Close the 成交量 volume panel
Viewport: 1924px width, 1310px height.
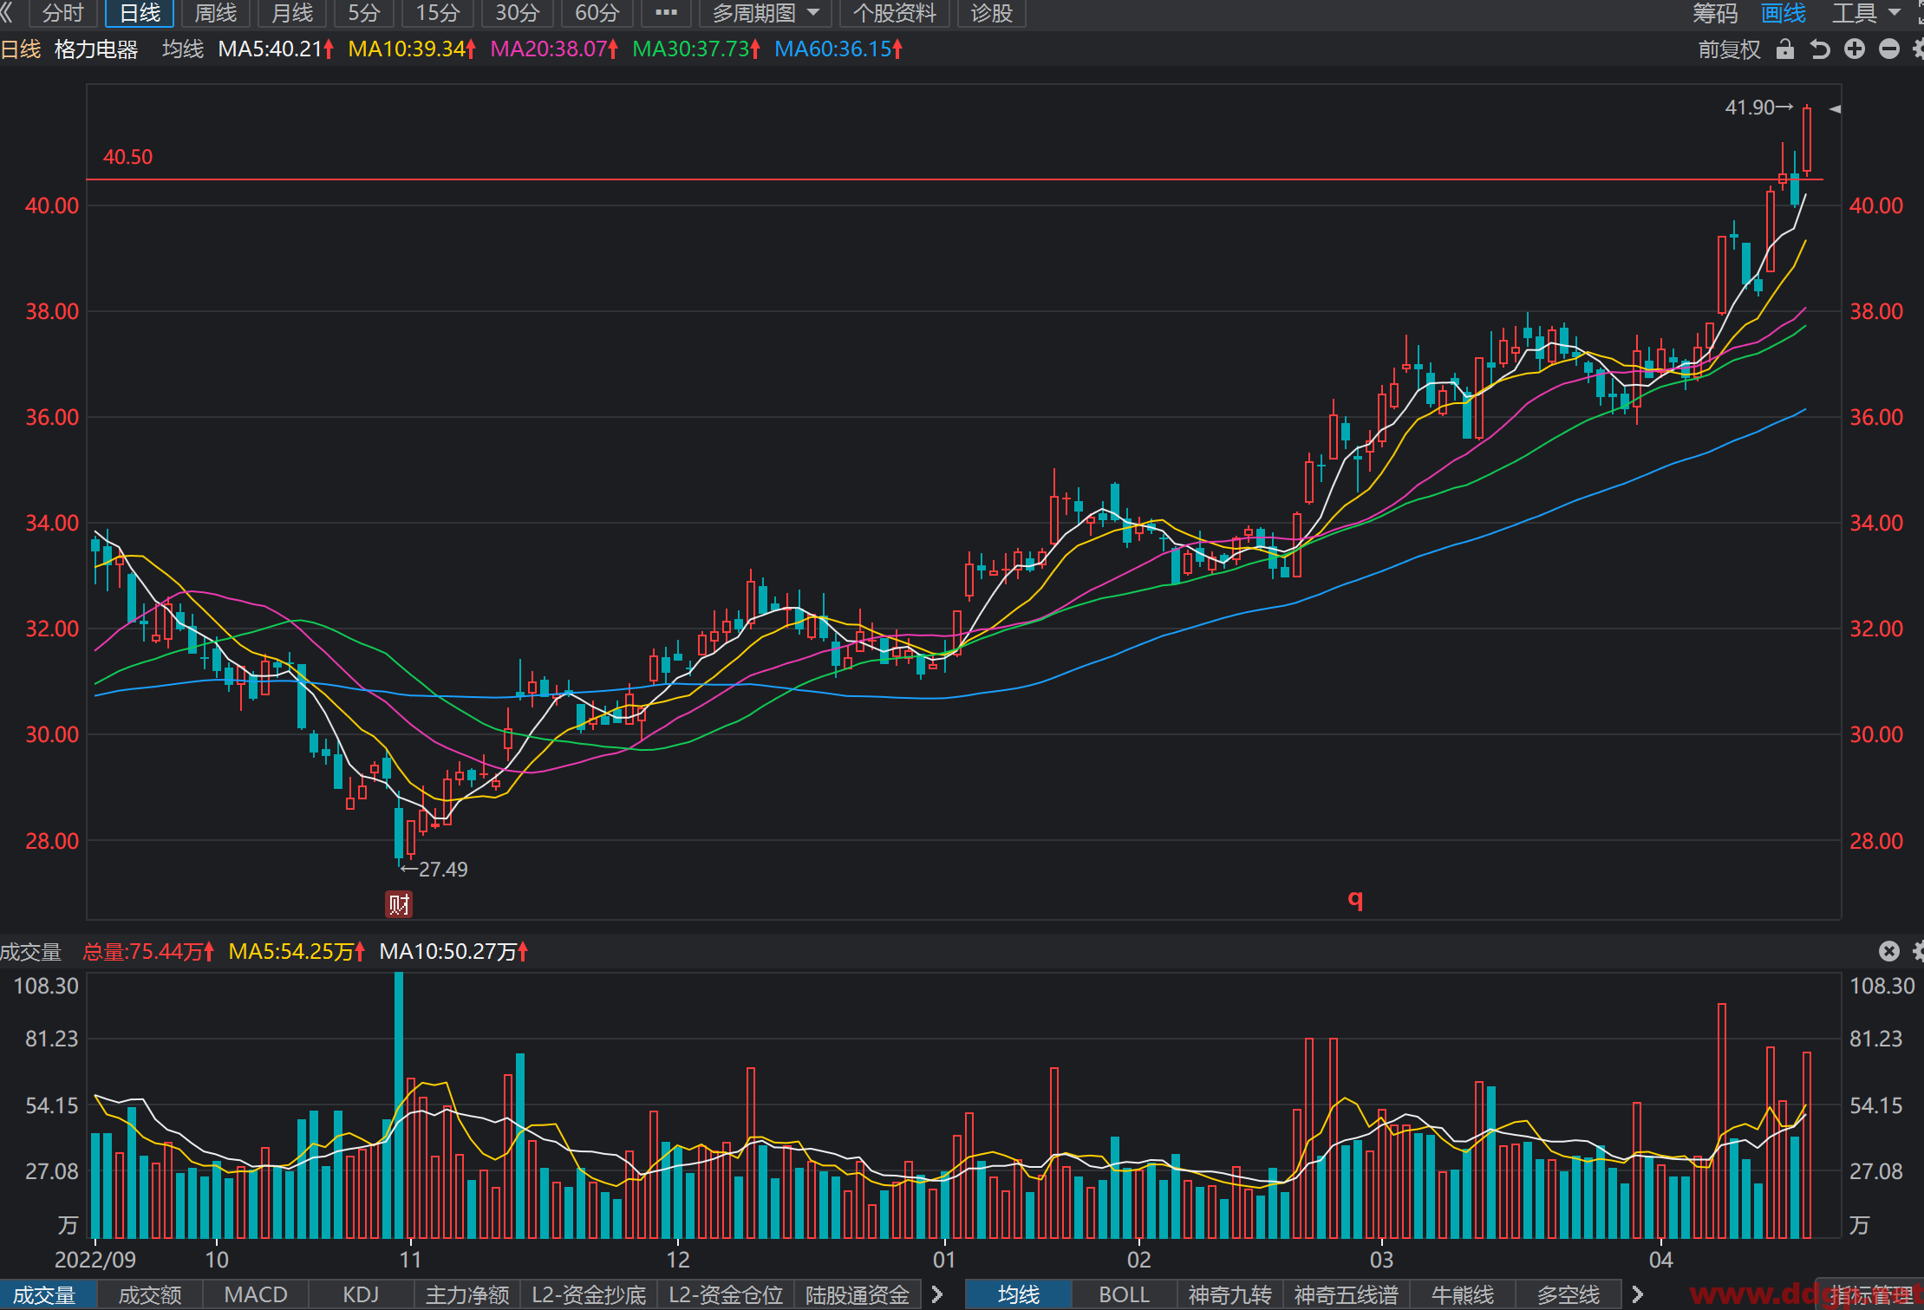point(1889,951)
